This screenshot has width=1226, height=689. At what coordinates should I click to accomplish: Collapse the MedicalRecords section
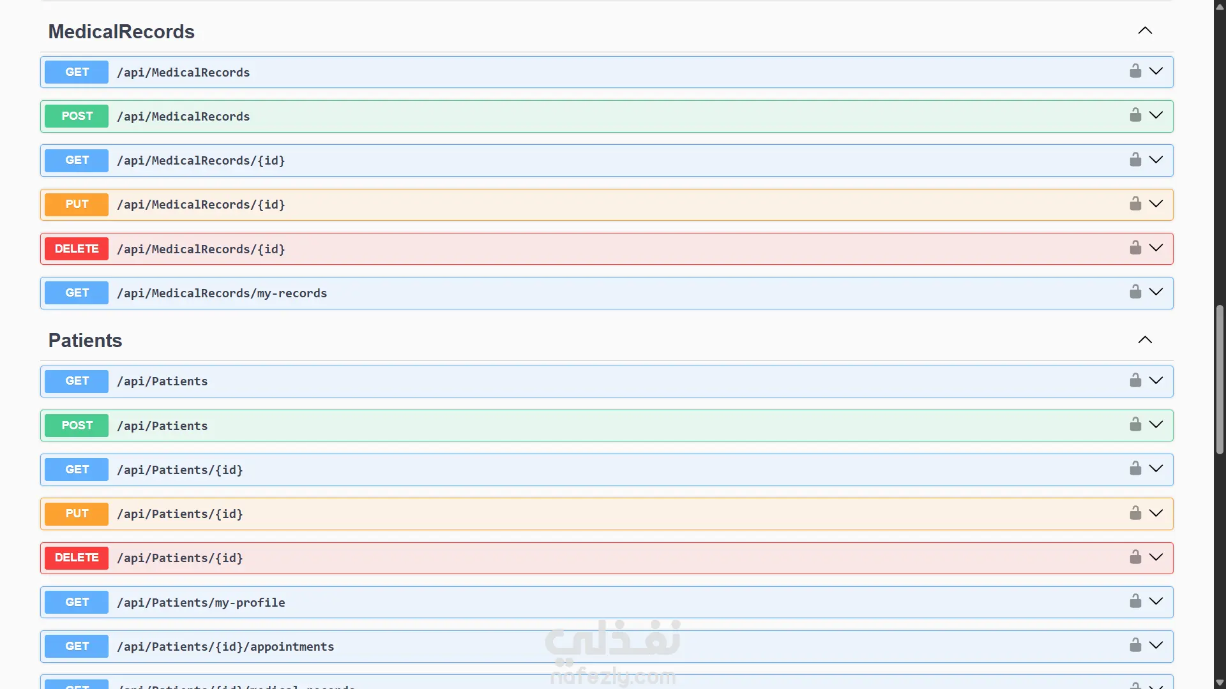[x=1145, y=31]
